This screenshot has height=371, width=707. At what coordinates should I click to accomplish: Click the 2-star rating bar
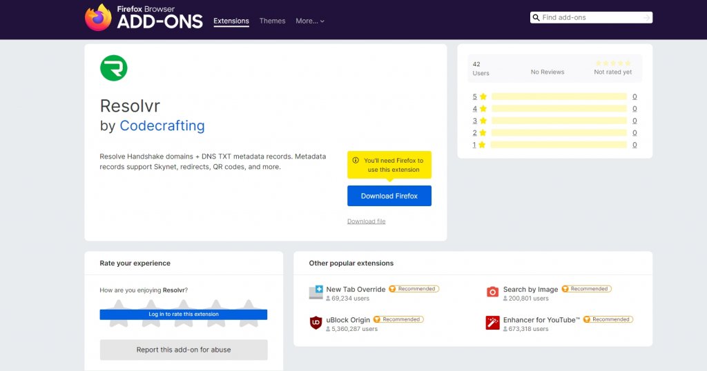(559, 133)
